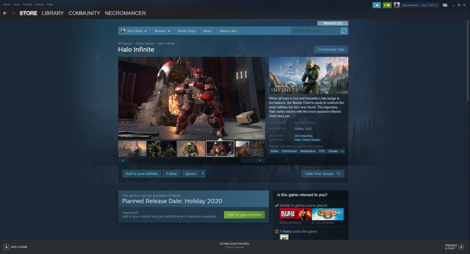470x254 pixels.
Task: Select the third thumbnail showing the Brute
Action: pos(191,149)
